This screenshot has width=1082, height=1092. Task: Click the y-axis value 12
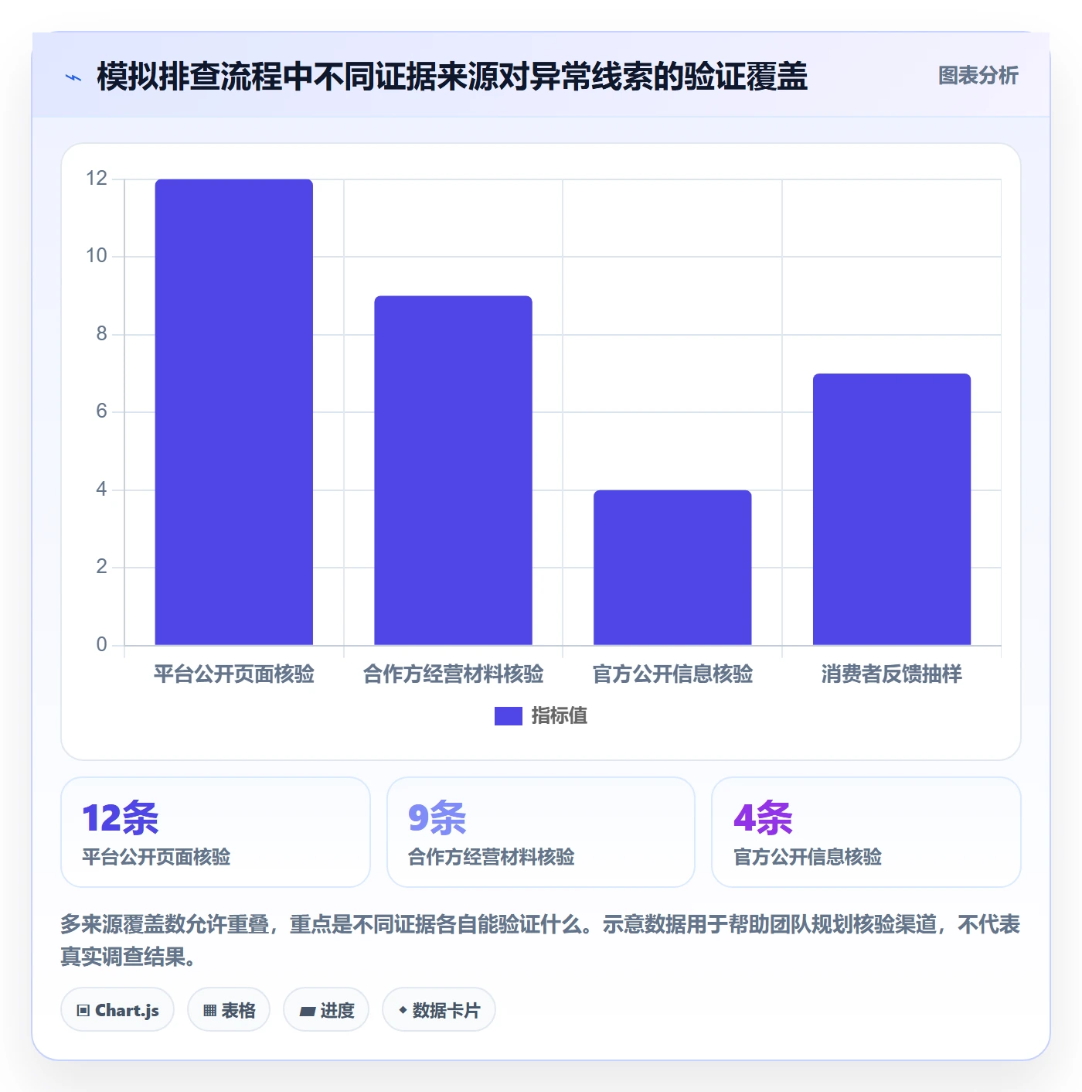97,179
